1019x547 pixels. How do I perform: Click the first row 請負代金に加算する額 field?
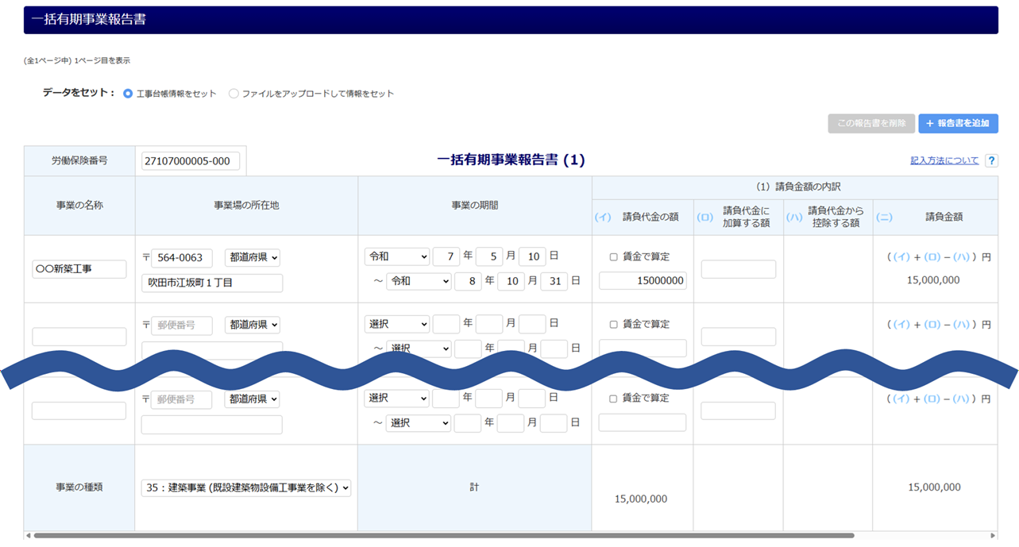(x=738, y=269)
